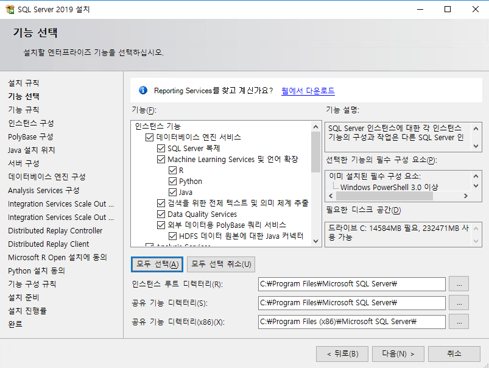The image size is (489, 368).
Task: Click prerequisites list right scroll arrow
Action: (466, 196)
